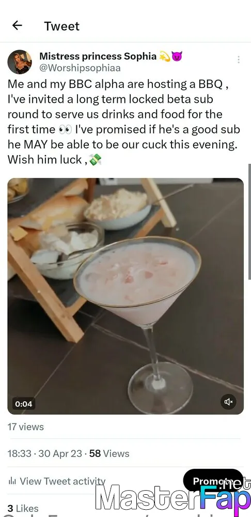Viewport: 251px width, 517px height.
Task: Open the three-dot more options menu
Action: tap(238, 59)
